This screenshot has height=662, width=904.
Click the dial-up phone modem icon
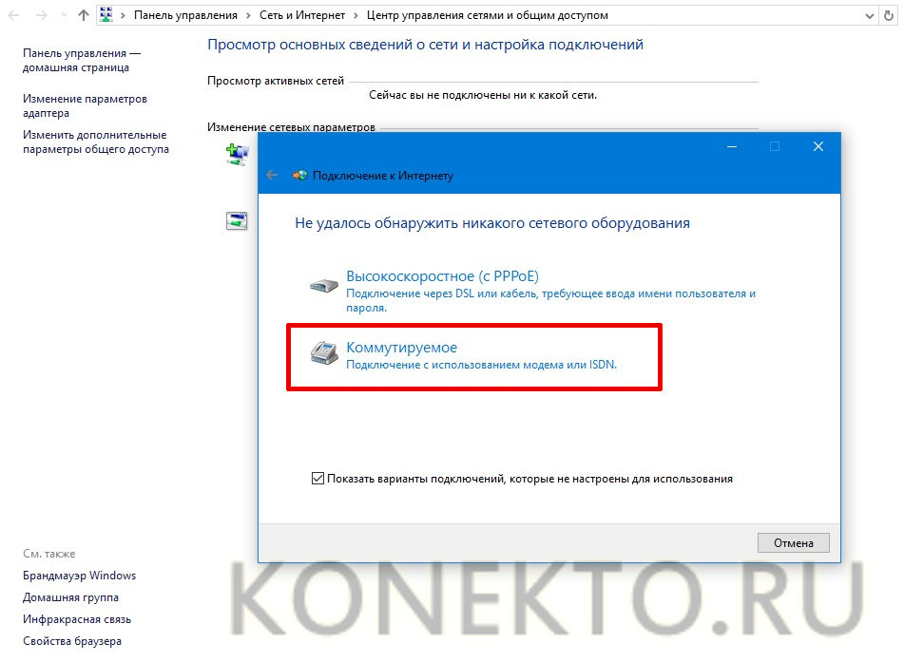pos(324,352)
